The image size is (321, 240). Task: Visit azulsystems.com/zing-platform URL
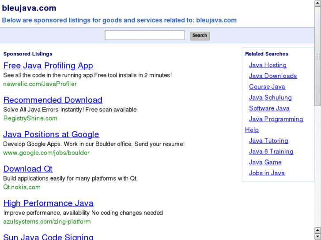coord(47,222)
